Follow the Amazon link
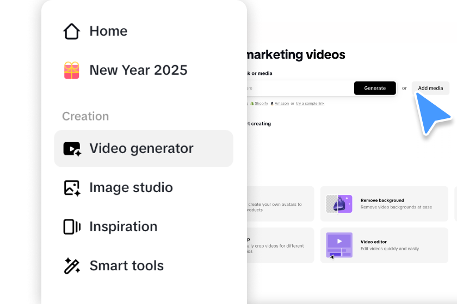Screen dimensions: 457x304 pos(282,104)
